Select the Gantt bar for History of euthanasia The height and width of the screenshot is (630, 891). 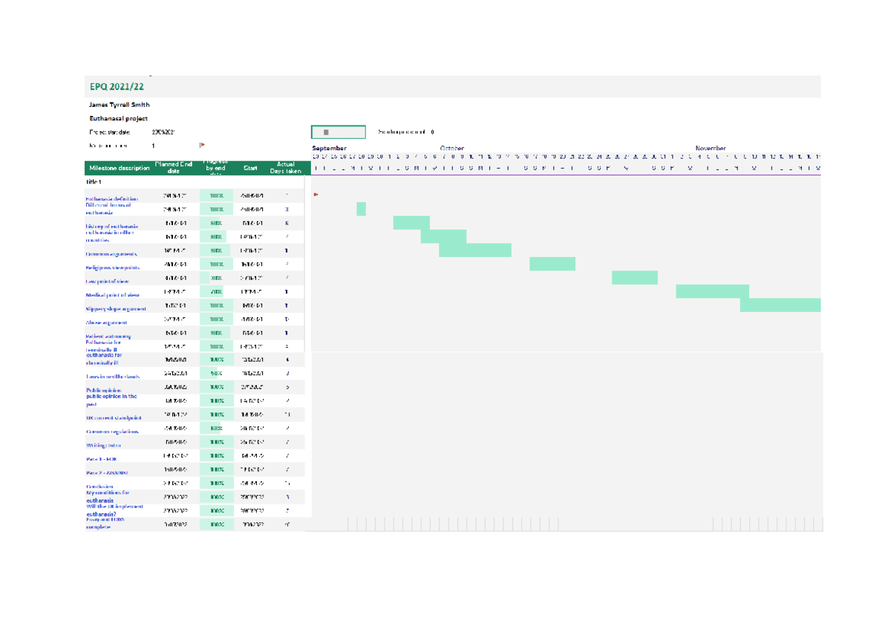[x=412, y=222]
